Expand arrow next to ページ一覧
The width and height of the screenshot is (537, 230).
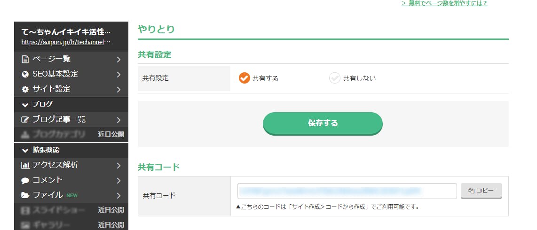pos(118,60)
